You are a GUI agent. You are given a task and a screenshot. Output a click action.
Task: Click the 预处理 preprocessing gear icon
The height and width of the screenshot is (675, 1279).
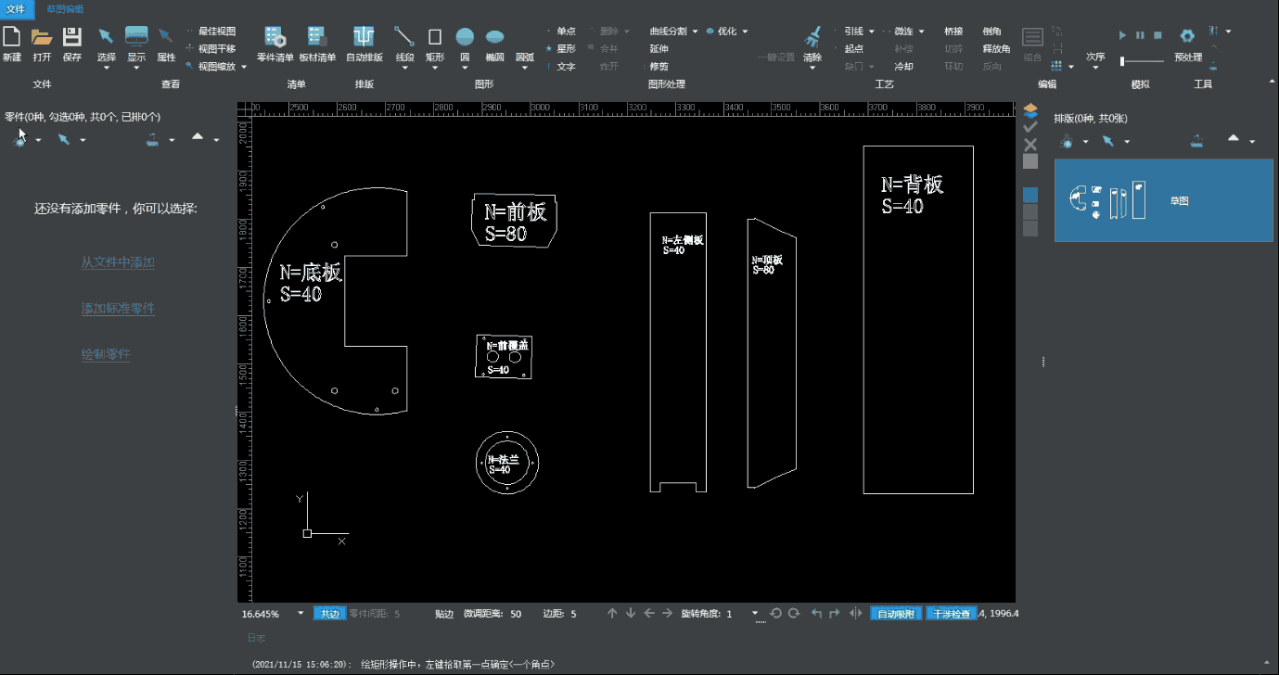pyautogui.click(x=1187, y=36)
